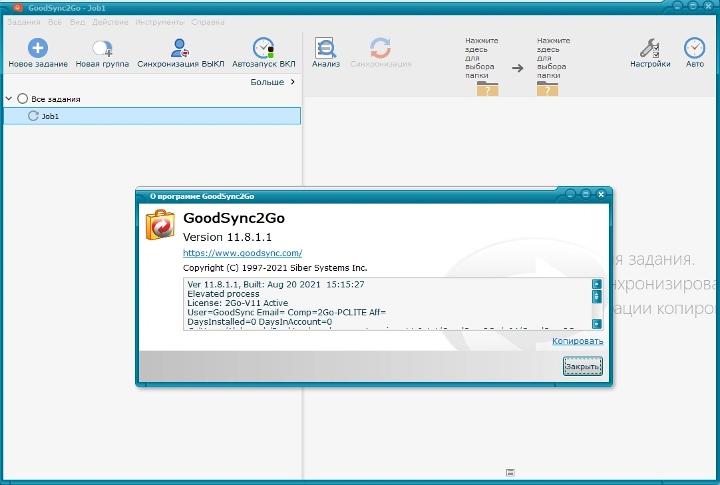Open the Всё menu
This screenshot has height=485, width=720.
coord(55,22)
